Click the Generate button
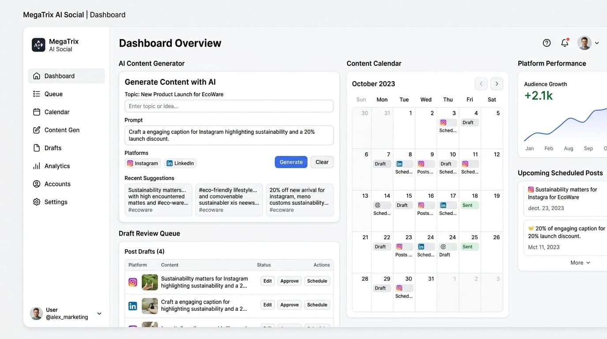The width and height of the screenshot is (607, 339). click(x=291, y=162)
